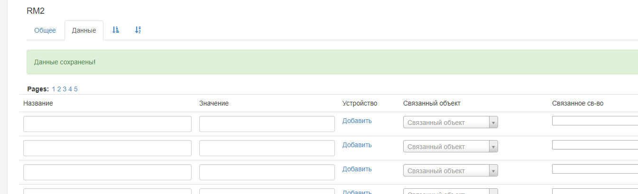Go to page 1 of pagination
This screenshot has width=638, height=194.
pyautogui.click(x=54, y=89)
